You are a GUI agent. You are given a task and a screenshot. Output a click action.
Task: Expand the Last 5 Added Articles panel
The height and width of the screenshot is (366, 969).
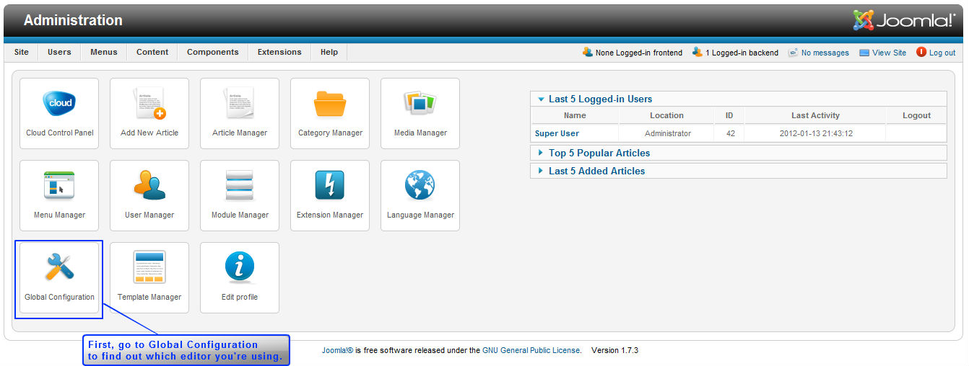click(738, 171)
